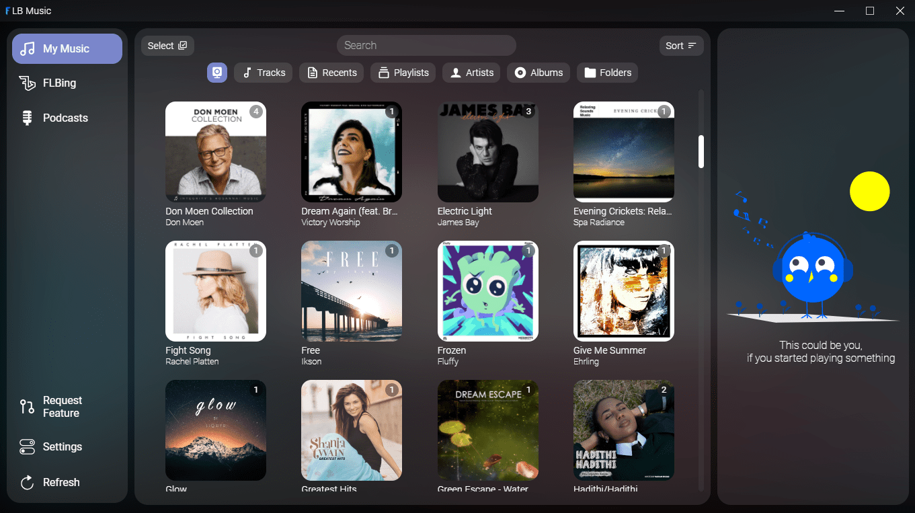Open the Frozen album cover by Fluffy
Image resolution: width=915 pixels, height=513 pixels.
pos(488,291)
